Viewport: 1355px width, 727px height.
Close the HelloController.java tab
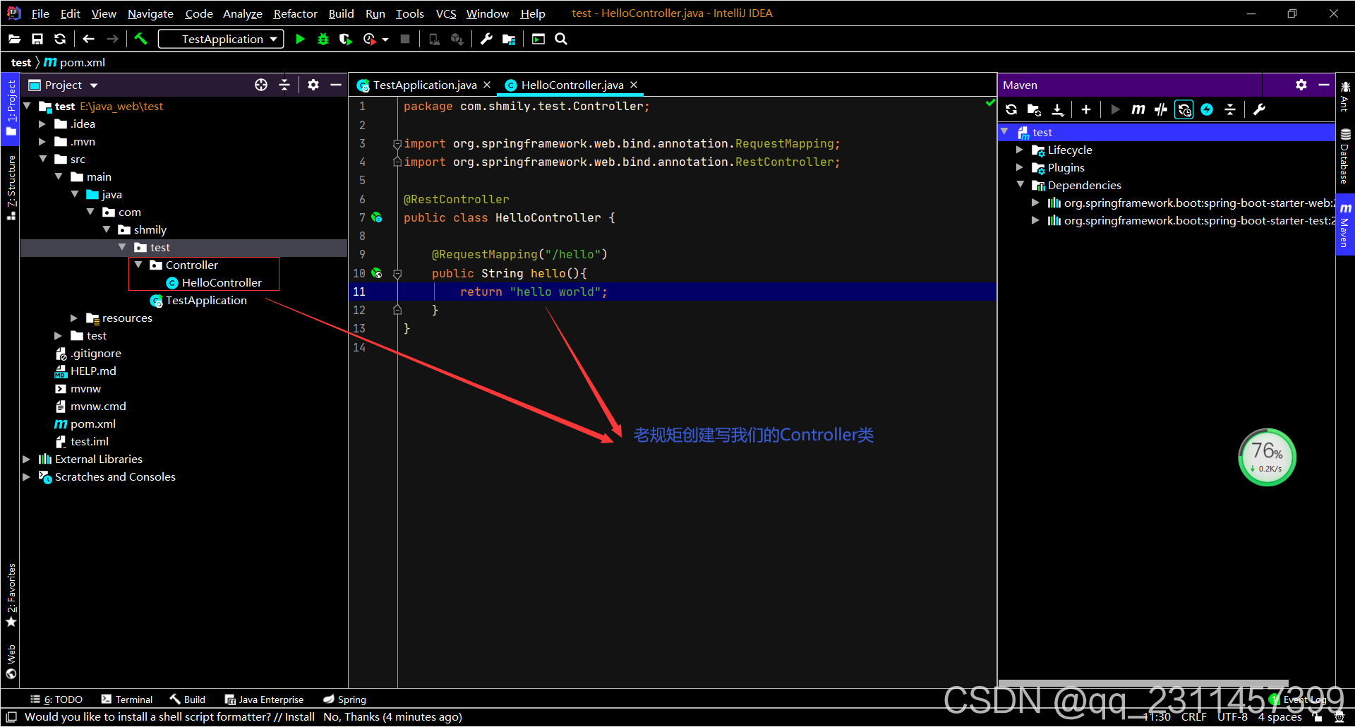click(634, 85)
